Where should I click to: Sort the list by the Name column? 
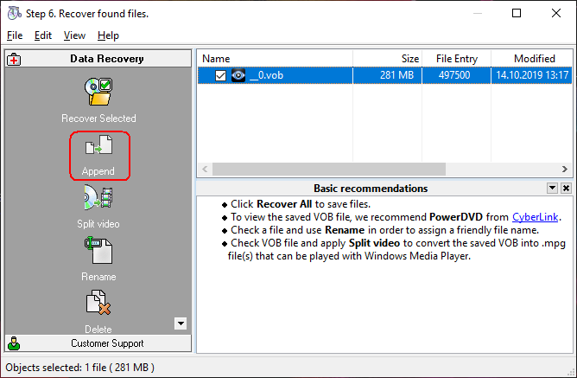(275, 59)
